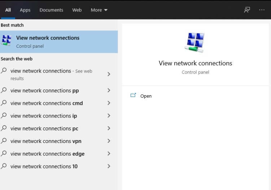Click the small network connections icon in best match
The height and width of the screenshot is (190, 271).
tap(6, 40)
